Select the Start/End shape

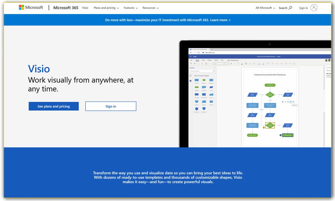tap(196, 87)
